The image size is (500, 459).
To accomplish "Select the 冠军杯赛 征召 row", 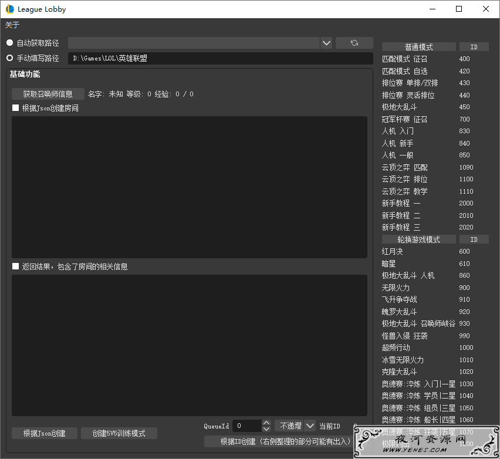I will [435, 119].
